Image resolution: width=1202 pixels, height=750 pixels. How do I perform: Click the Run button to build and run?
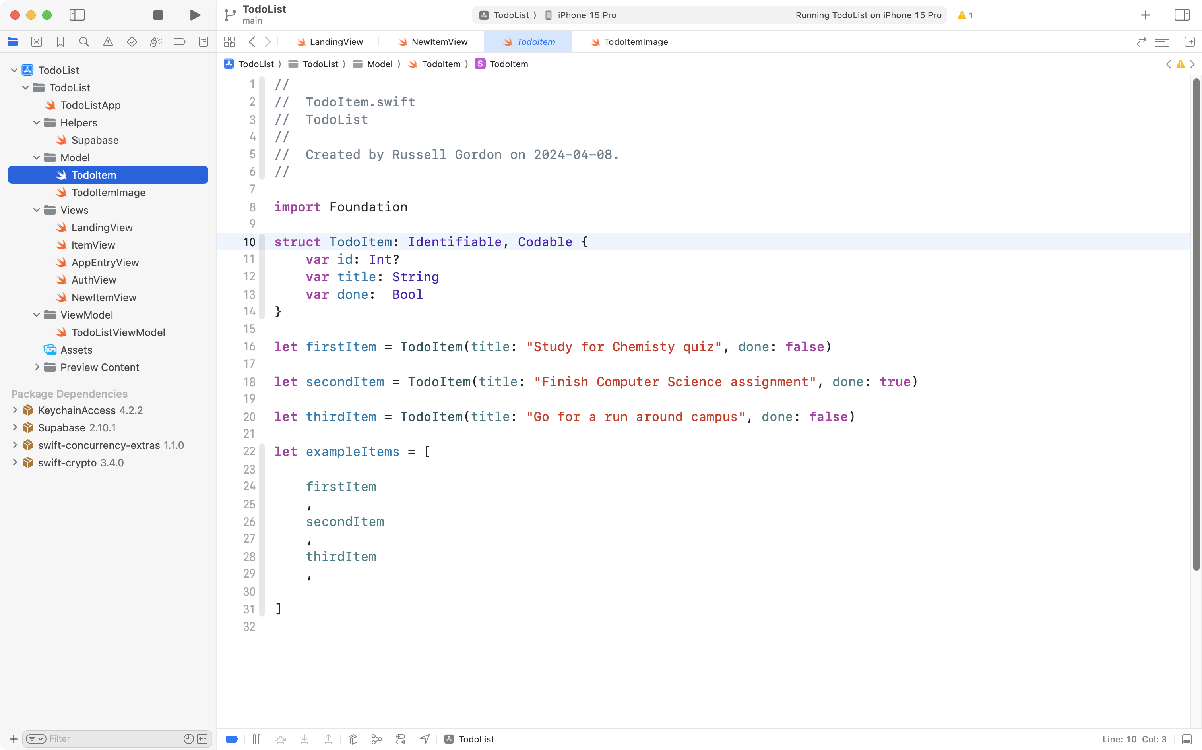[x=194, y=15]
